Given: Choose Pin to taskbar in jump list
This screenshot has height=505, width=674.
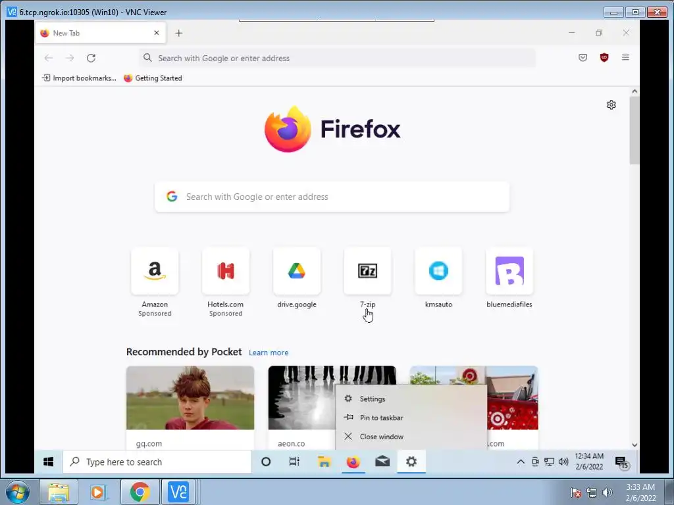Looking at the screenshot, I should [411, 418].
